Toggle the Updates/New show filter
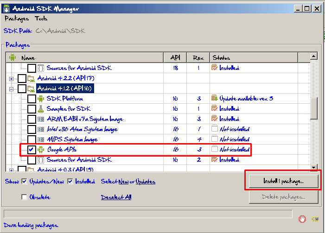This screenshot has width=325, height=233. pos(24,182)
